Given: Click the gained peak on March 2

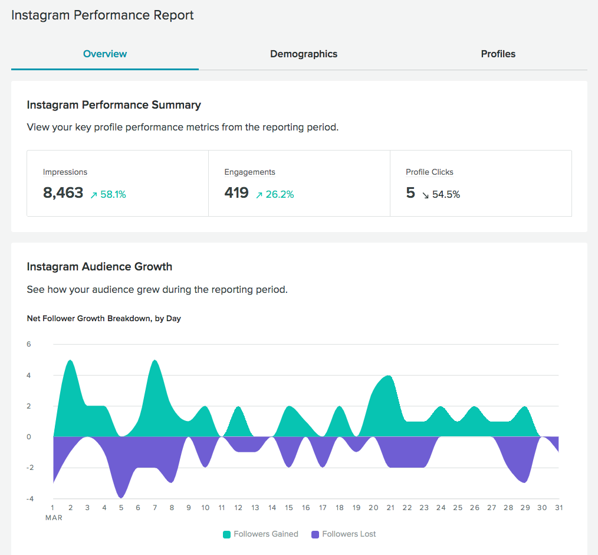Looking at the screenshot, I should click(x=70, y=361).
